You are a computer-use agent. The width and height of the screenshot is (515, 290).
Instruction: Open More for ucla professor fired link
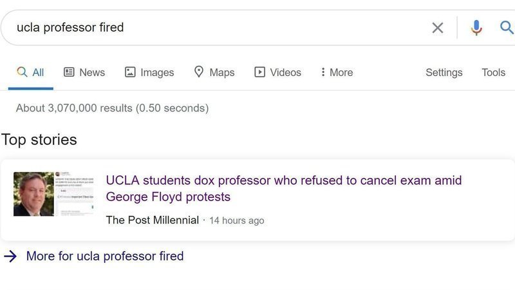(x=104, y=256)
